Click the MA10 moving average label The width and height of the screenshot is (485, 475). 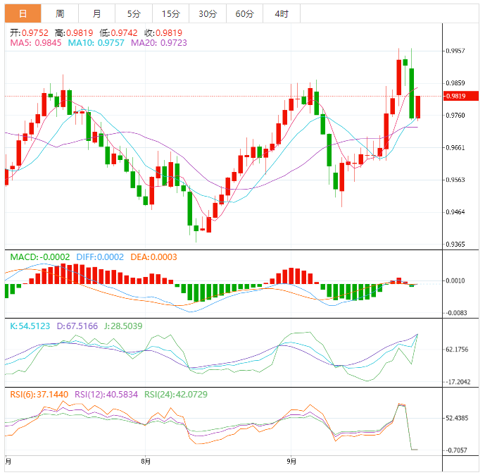pos(96,43)
